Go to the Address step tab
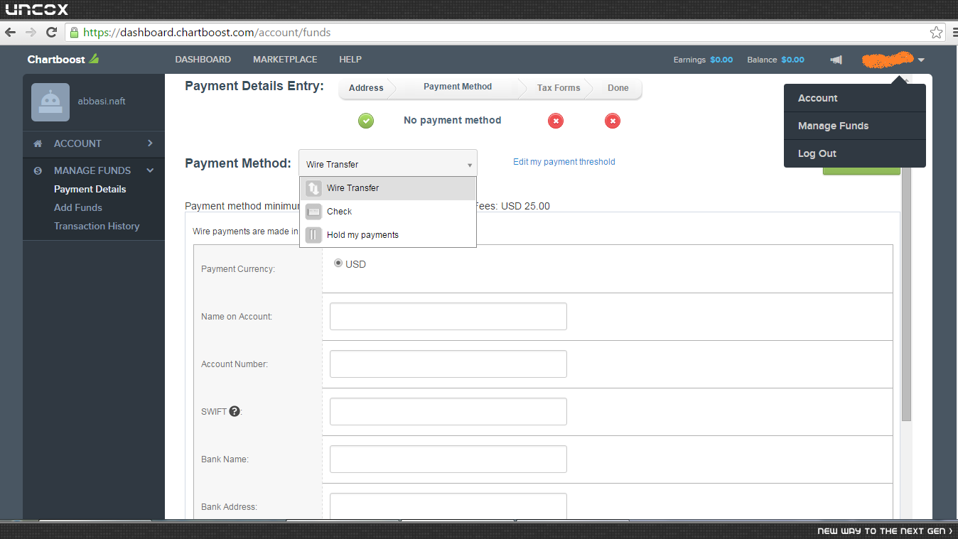 point(366,88)
